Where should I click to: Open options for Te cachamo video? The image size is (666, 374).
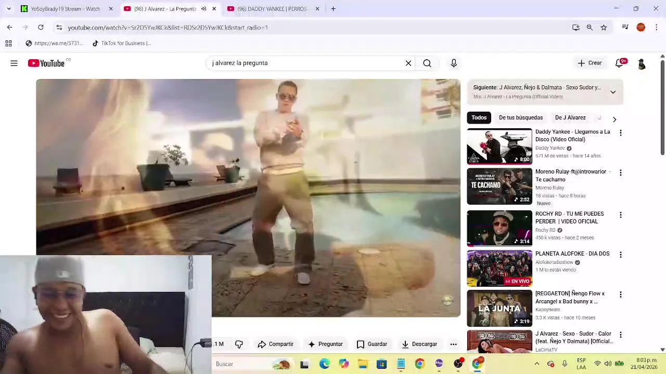[x=620, y=172]
